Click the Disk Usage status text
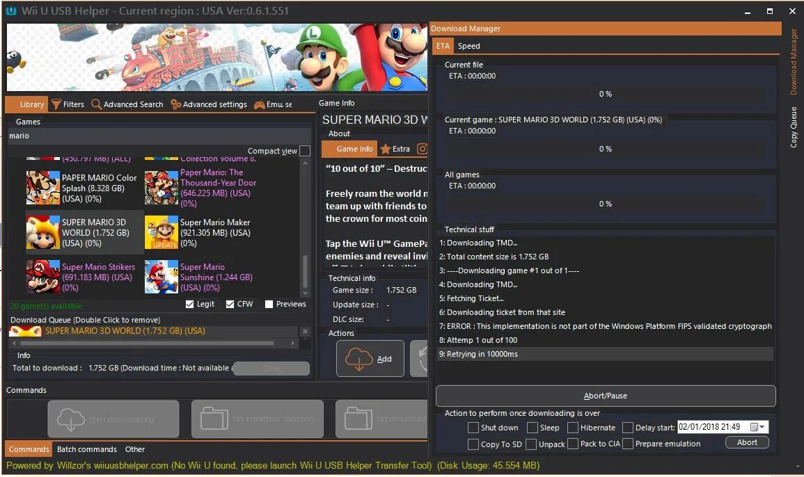The width and height of the screenshot is (804, 477). click(488, 465)
